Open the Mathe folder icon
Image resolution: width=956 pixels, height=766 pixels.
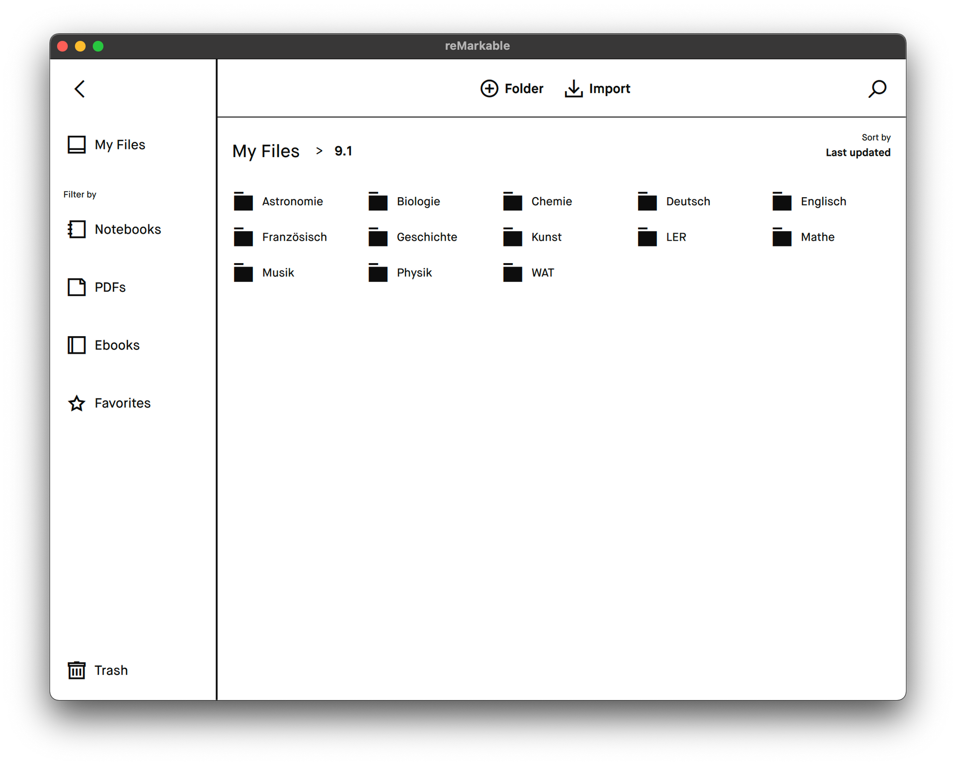782,237
